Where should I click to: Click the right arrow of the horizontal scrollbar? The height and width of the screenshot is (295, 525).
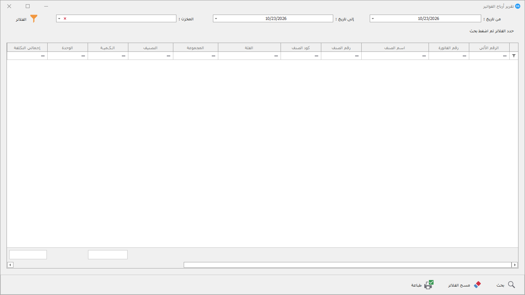point(515,265)
